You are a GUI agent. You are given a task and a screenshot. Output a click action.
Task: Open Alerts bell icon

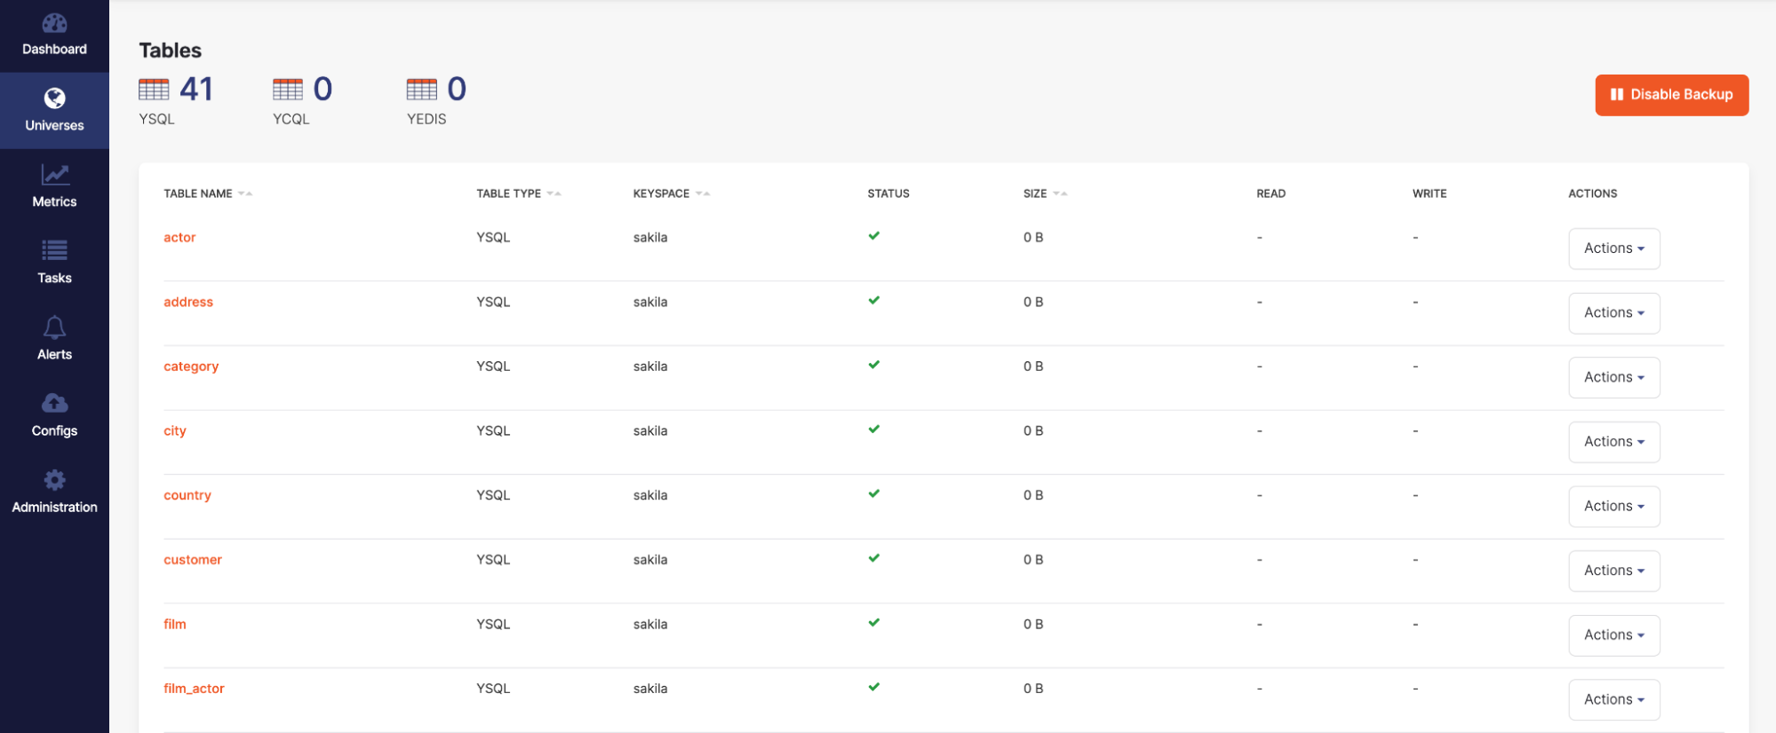54,327
